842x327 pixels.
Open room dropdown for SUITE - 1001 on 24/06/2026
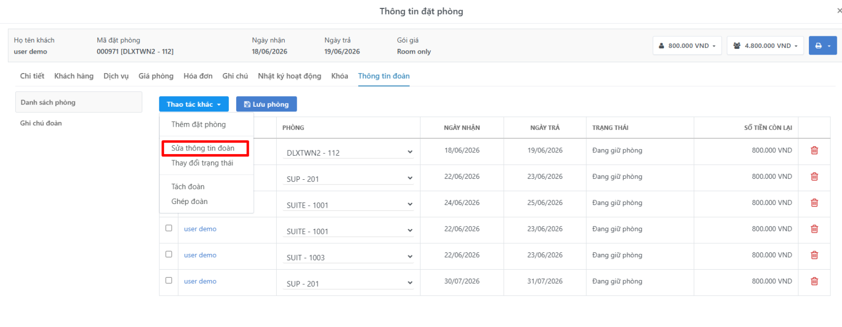348,205
